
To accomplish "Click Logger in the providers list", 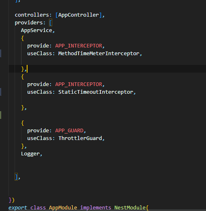I will 30,154.
